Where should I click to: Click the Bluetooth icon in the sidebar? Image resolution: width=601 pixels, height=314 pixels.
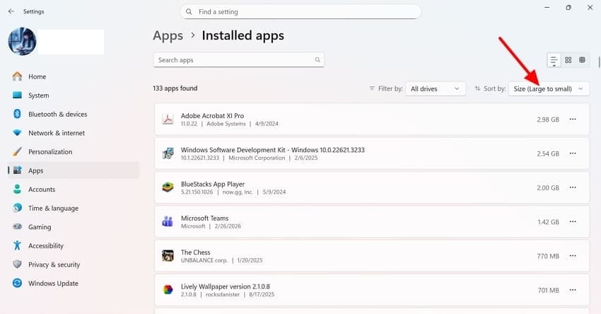(17, 114)
